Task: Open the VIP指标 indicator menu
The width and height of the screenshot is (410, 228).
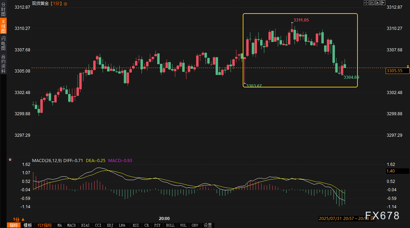Action: tap(45, 225)
